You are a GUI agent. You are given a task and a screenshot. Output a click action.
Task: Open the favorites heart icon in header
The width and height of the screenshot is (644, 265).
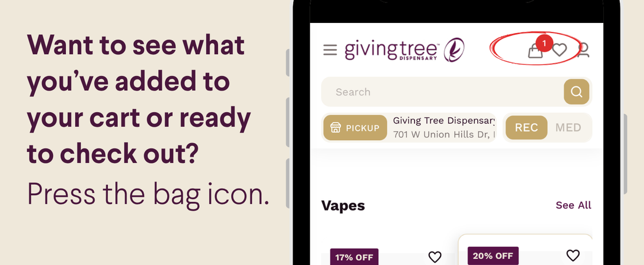(559, 50)
